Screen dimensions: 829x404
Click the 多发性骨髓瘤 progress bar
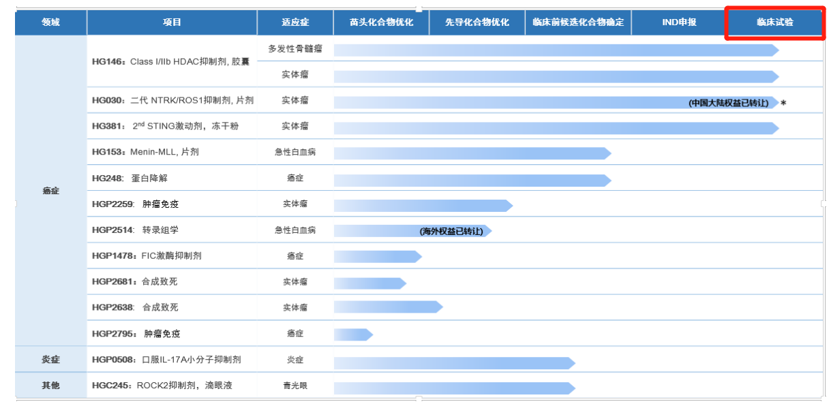tap(556, 50)
